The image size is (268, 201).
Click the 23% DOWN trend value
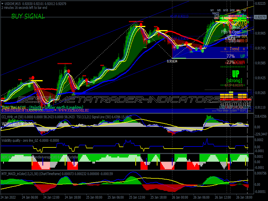236,62
